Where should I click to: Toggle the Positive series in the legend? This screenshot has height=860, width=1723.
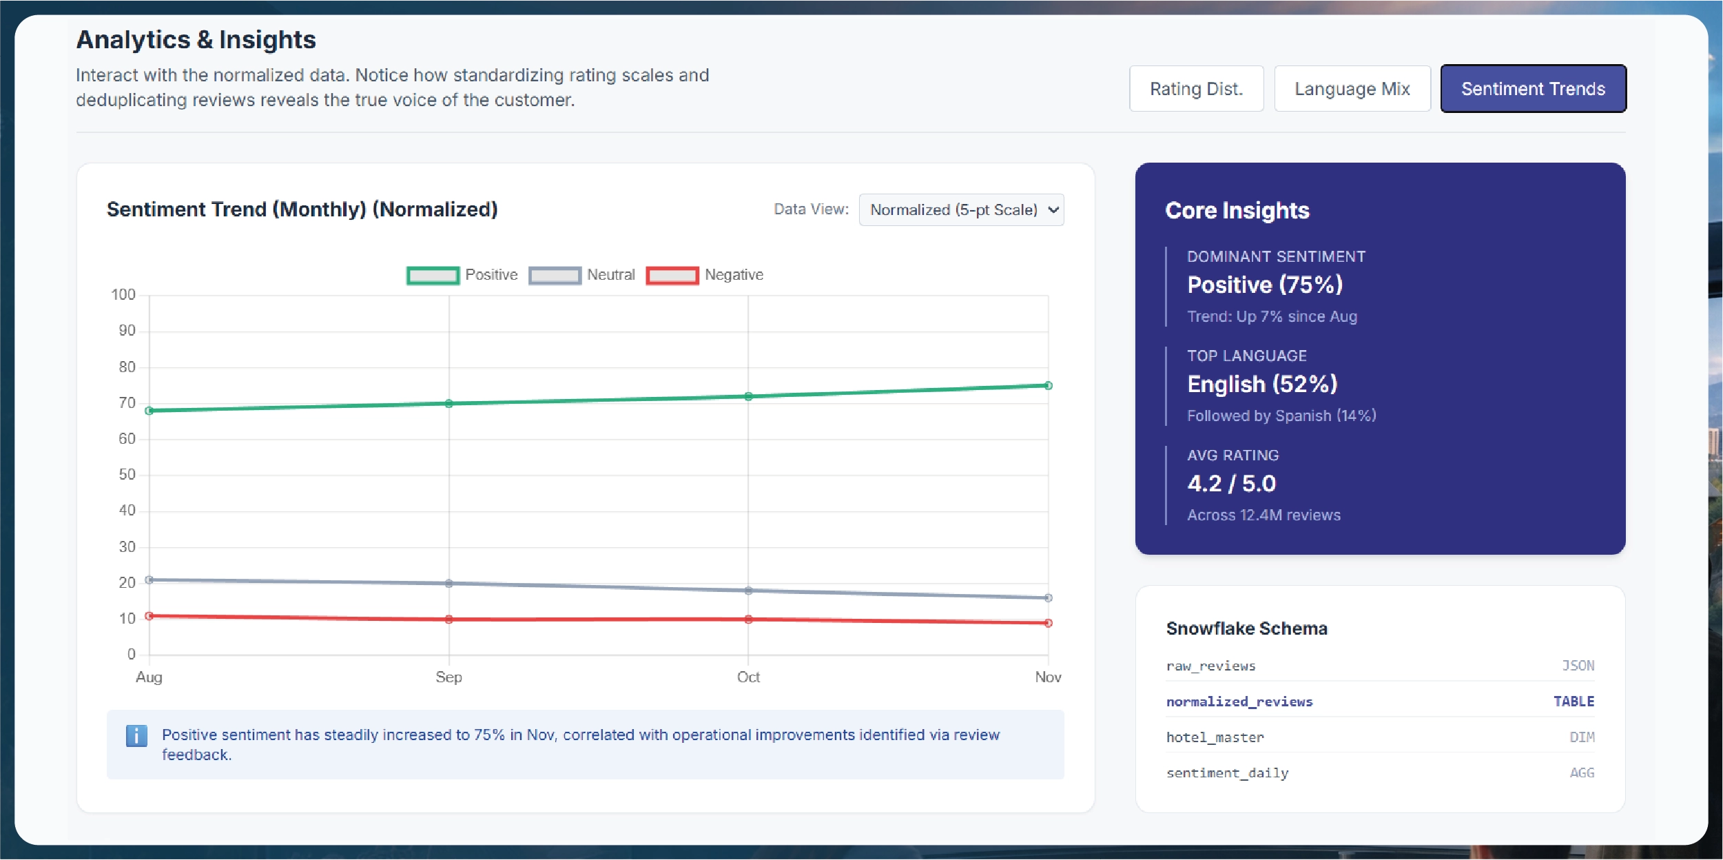click(491, 275)
